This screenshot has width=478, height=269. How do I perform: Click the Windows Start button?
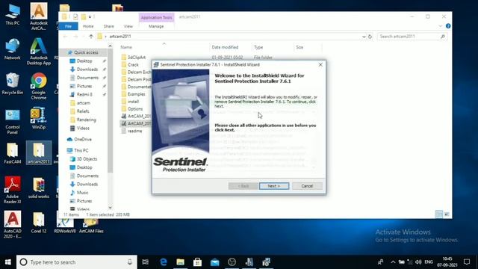(x=8, y=262)
